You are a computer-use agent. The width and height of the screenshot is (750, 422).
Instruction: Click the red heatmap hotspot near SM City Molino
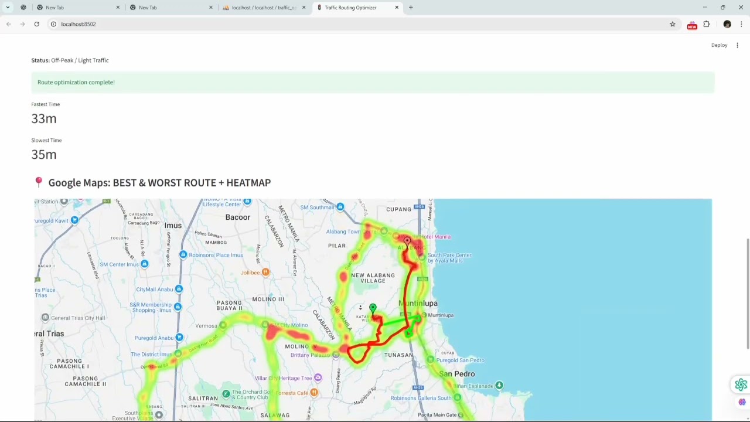pos(272,333)
